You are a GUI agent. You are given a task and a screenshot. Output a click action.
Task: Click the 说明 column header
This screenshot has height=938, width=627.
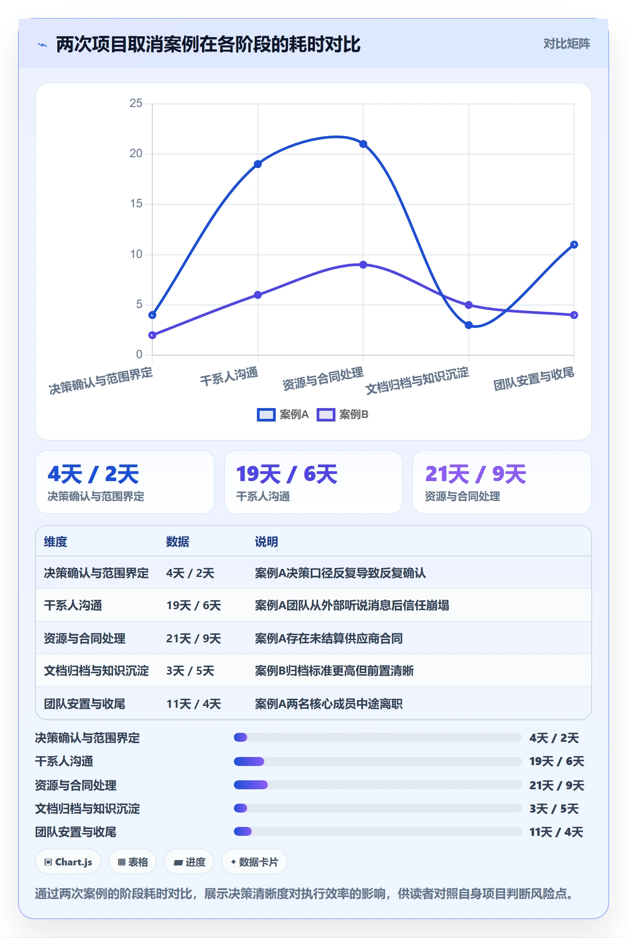[x=266, y=542]
